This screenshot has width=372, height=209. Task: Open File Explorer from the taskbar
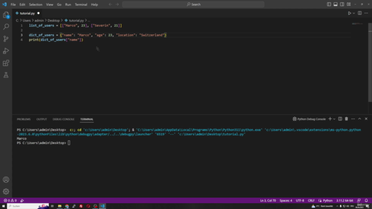(x=59, y=206)
